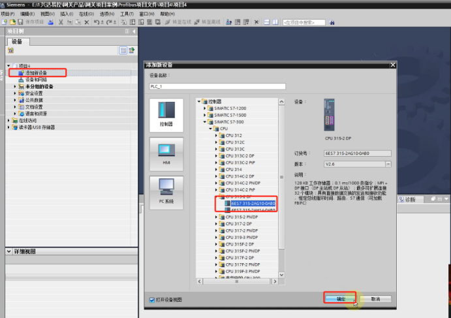
Task: Select the PC 系统 device category button
Action: tap(166, 193)
